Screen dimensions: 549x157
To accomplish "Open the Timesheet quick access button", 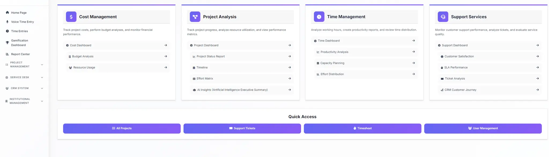I will [x=362, y=128].
